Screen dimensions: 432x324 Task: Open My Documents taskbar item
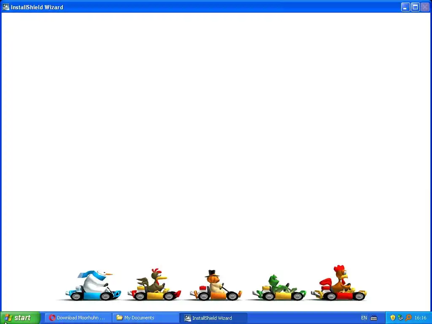point(146,318)
